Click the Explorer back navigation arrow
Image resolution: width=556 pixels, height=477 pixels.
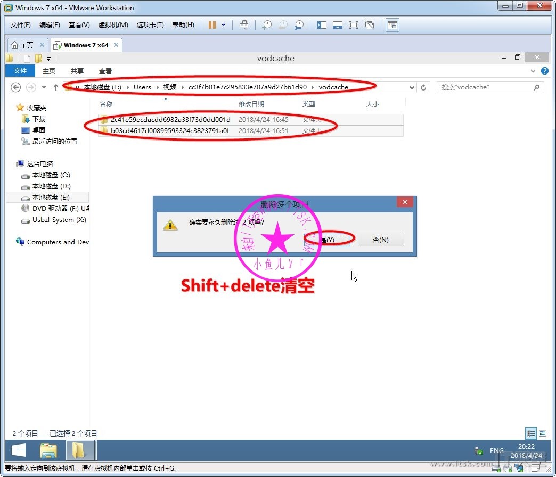tap(16, 87)
